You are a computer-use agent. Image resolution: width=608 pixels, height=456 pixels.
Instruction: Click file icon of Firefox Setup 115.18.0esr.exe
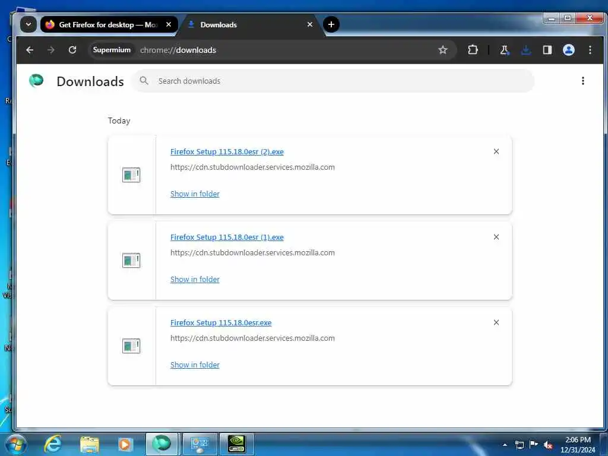(x=131, y=346)
